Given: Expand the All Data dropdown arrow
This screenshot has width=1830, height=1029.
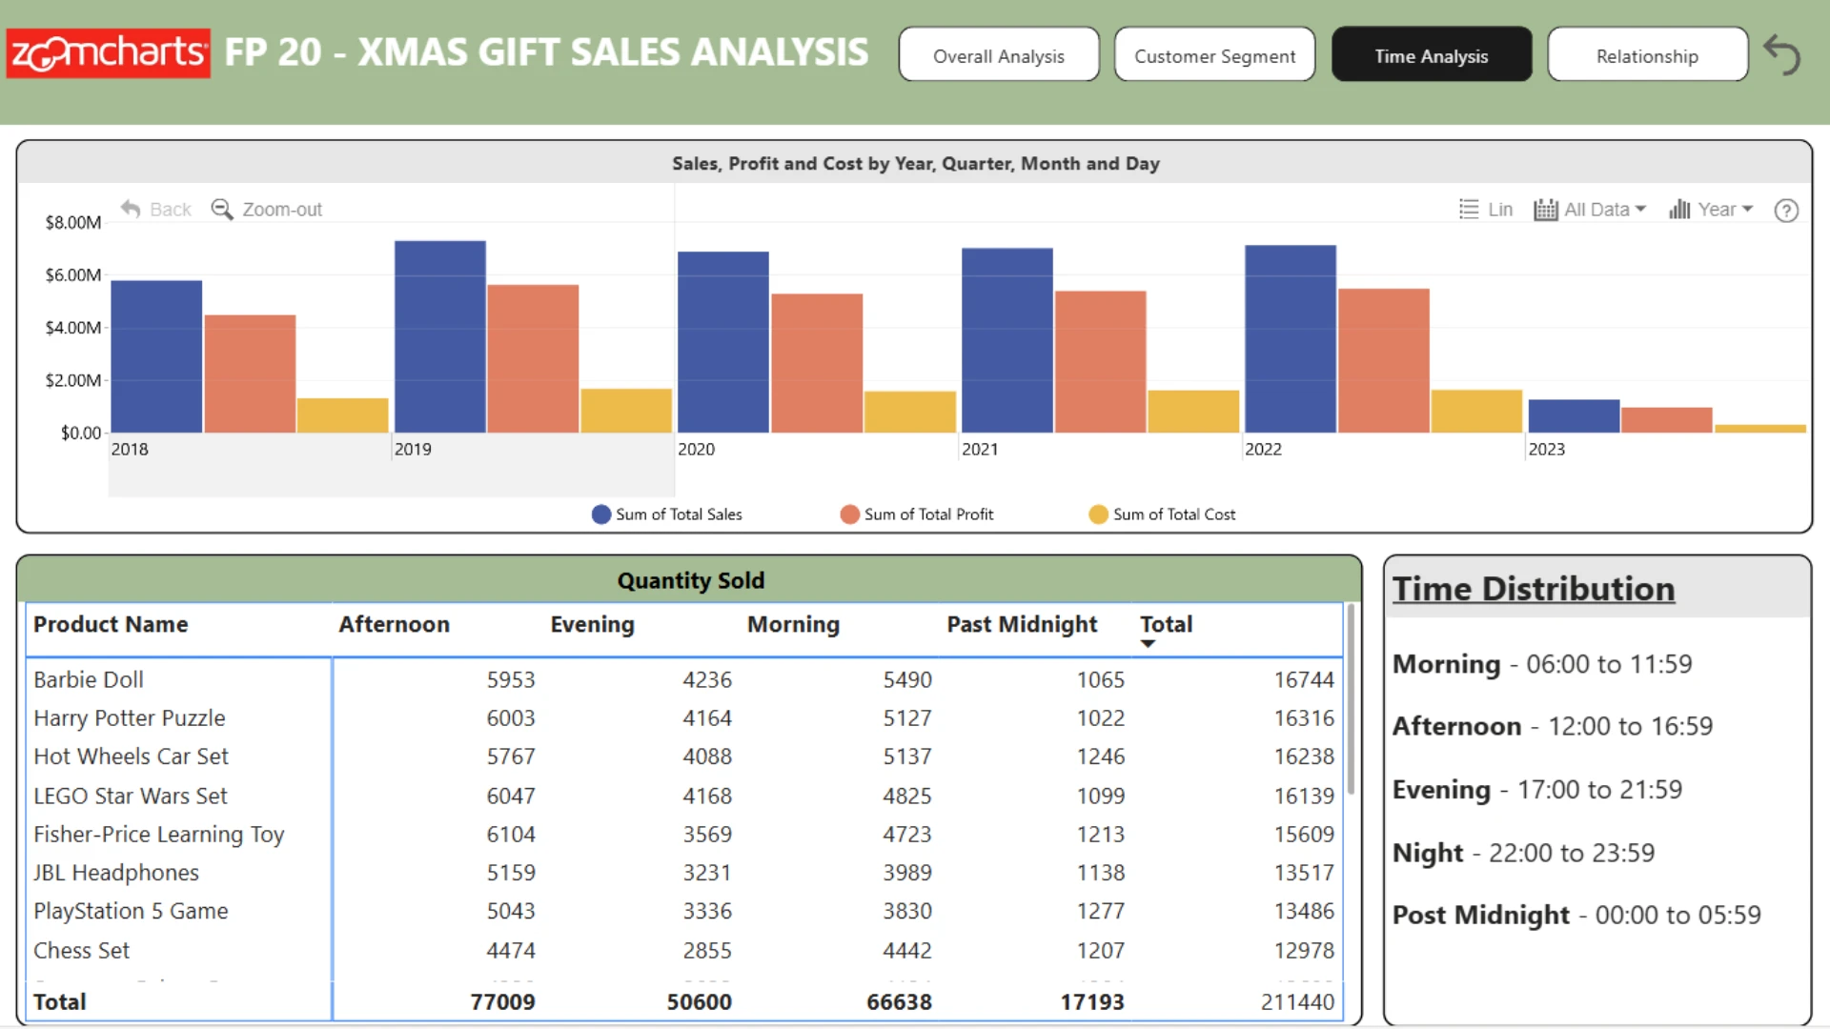Looking at the screenshot, I should [1640, 209].
